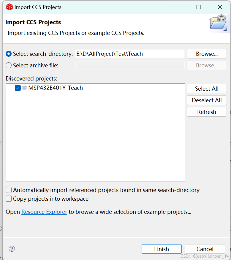231x260 pixels.
Task: Refresh the discovered projects list
Action: click(206, 112)
